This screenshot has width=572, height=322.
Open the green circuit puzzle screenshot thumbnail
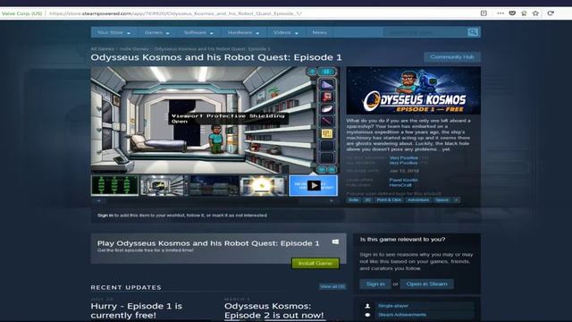tap(115, 185)
